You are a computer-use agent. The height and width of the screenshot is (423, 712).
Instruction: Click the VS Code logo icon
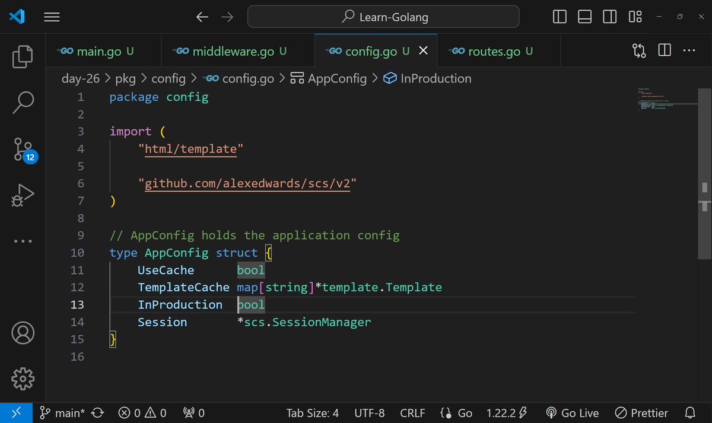[16, 17]
